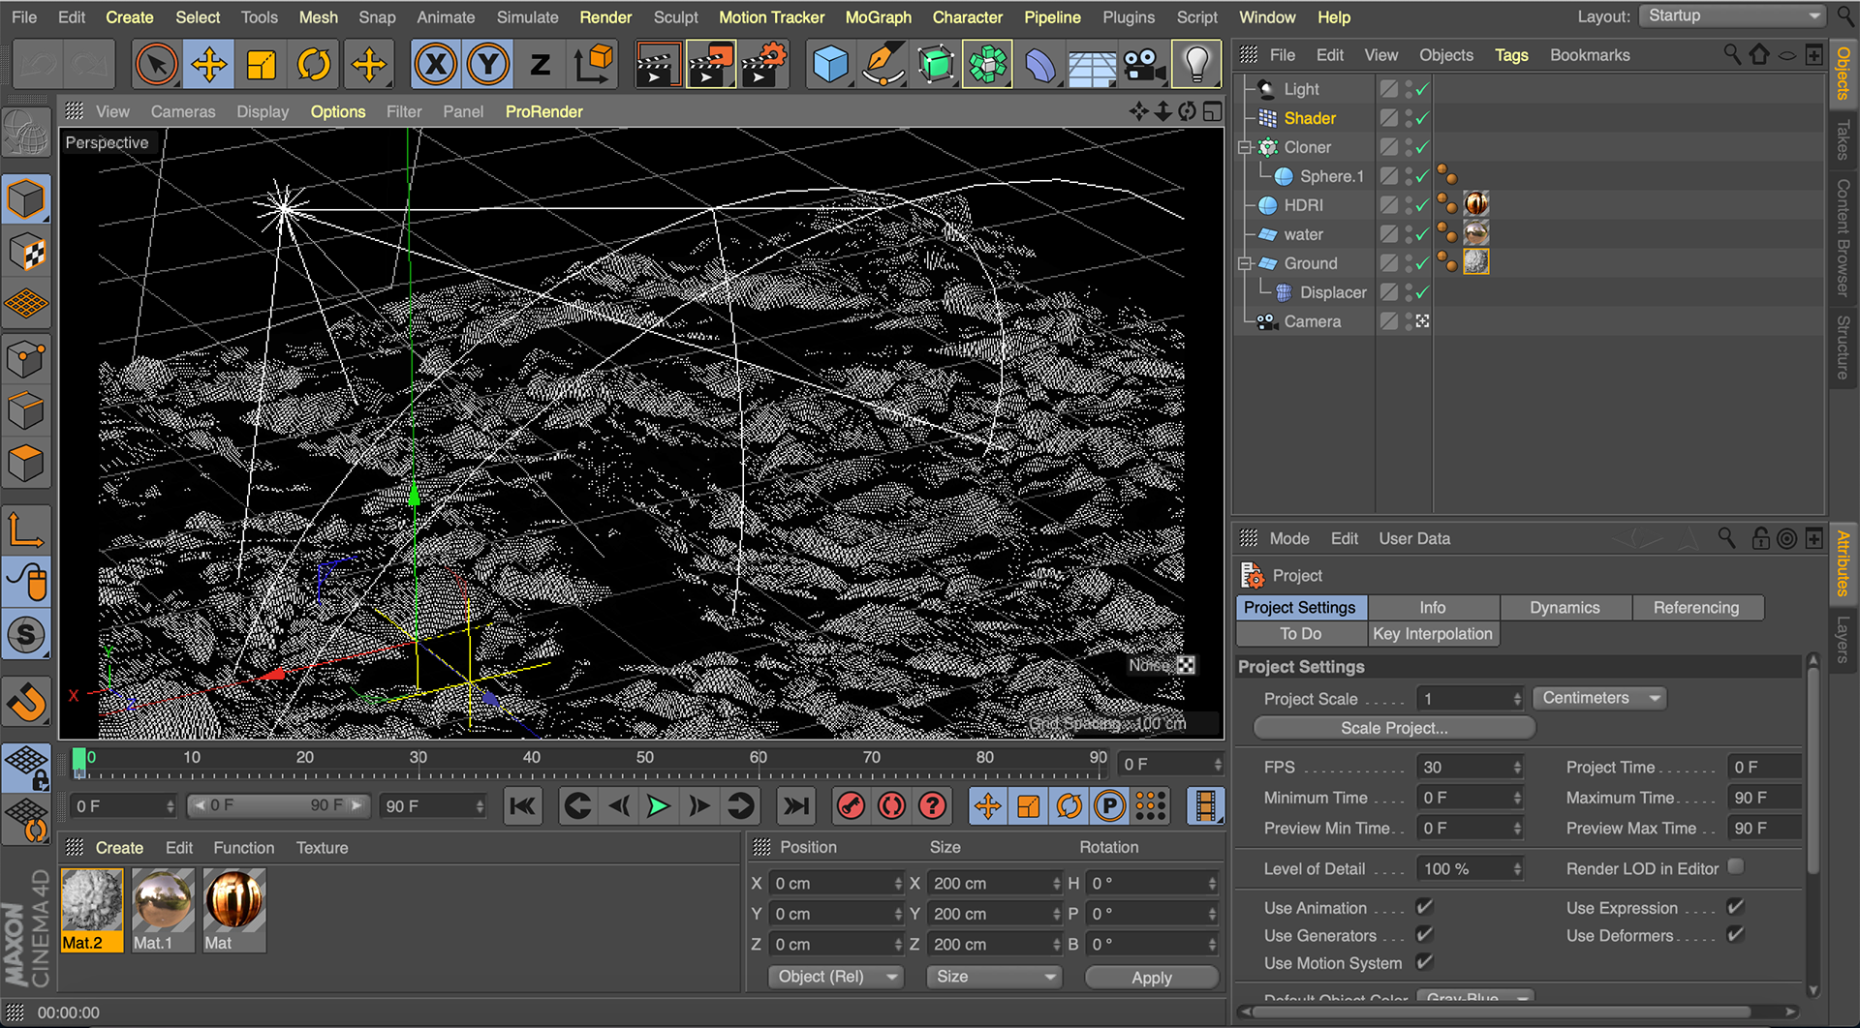Open the MoGraph menu
Viewport: 1860px width, 1028px height.
pyautogui.click(x=878, y=17)
